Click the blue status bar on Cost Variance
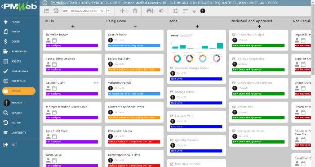This screenshot has width=315, height=167. 134,45
